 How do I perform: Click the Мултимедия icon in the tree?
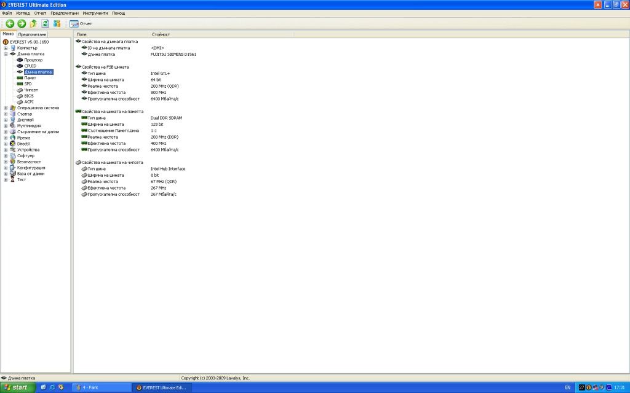coord(13,126)
